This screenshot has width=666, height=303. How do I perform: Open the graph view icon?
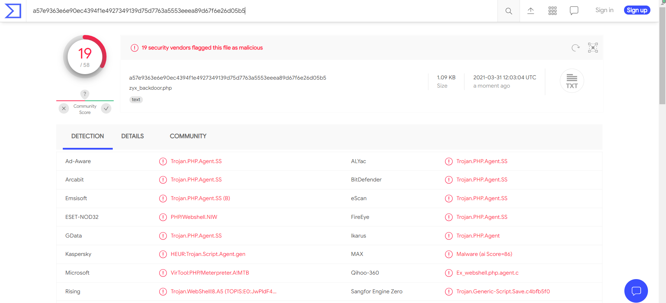pos(593,48)
